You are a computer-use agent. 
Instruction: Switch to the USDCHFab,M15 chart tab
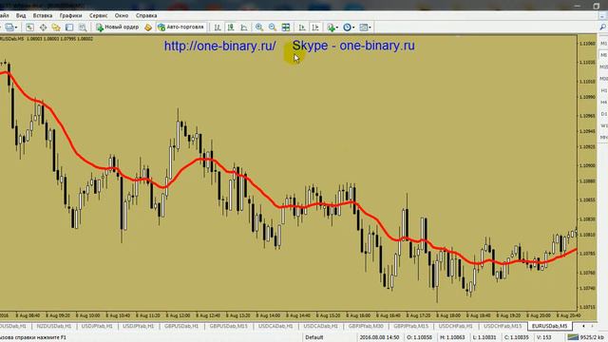click(x=503, y=327)
